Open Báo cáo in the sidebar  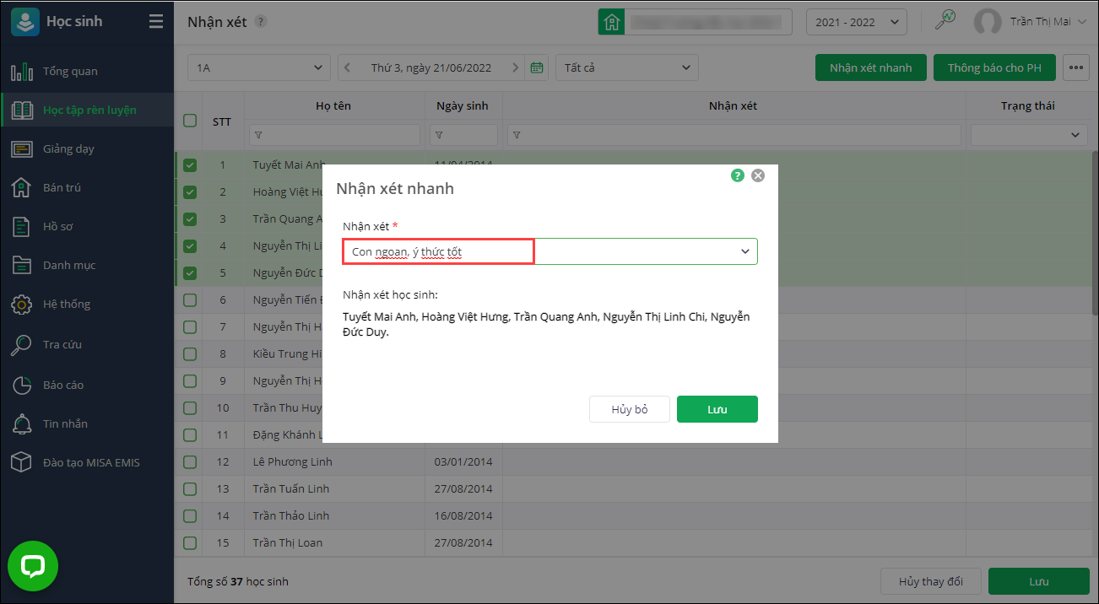pos(63,385)
